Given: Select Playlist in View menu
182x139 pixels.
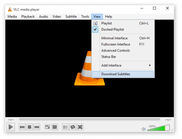Looking at the screenshot, I should (123, 23).
